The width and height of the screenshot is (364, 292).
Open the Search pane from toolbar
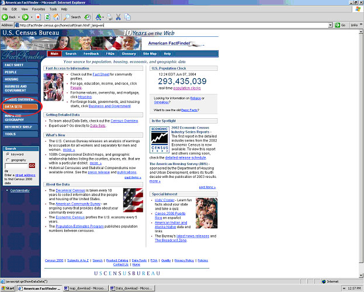tap(72, 17)
